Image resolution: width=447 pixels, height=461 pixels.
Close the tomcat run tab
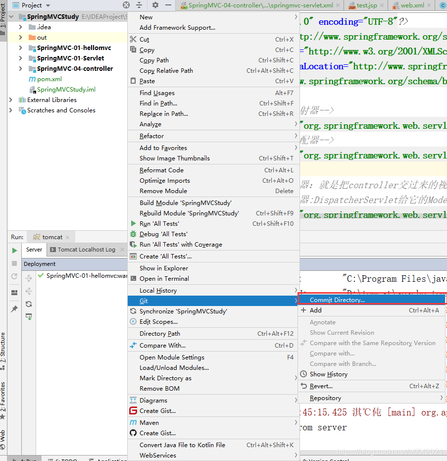pos(68,237)
